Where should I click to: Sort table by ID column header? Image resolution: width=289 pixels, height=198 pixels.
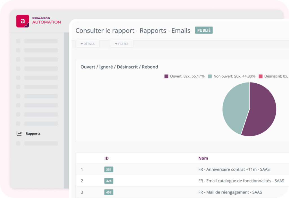coord(106,158)
